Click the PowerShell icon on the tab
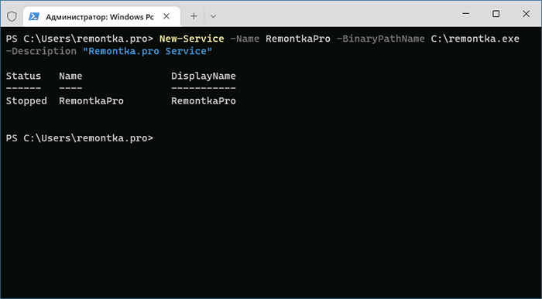The height and width of the screenshot is (299, 542). [x=34, y=16]
